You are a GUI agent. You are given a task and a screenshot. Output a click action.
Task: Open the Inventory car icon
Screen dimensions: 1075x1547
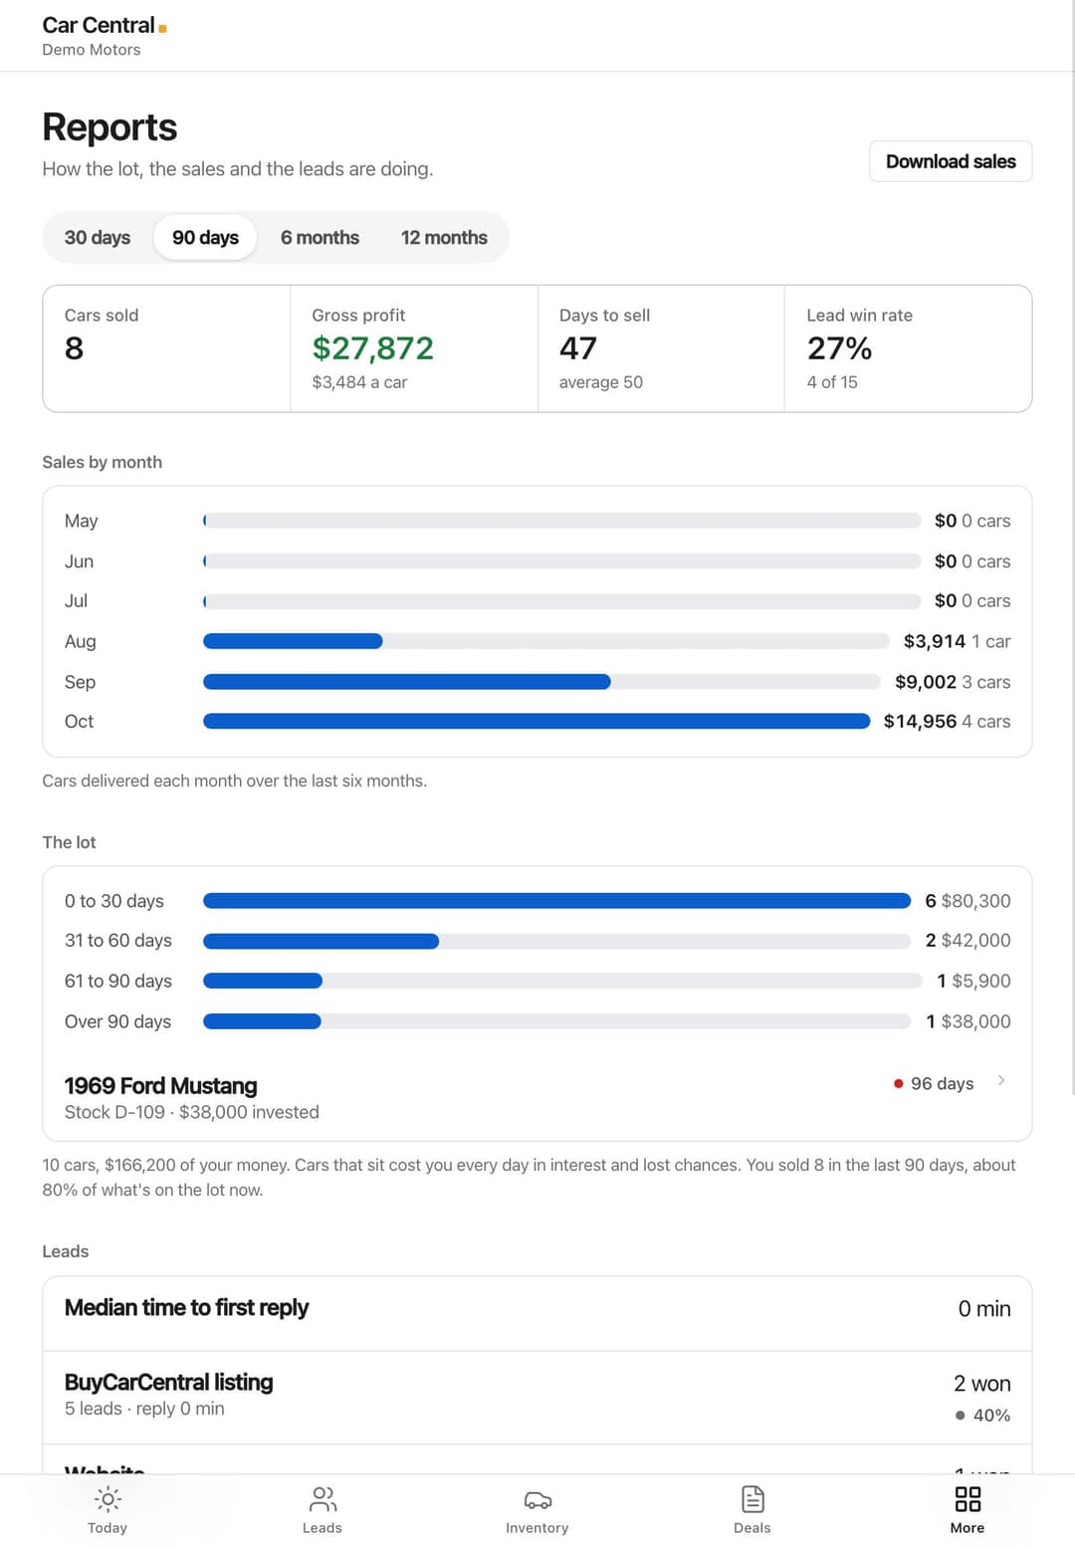click(x=537, y=1499)
